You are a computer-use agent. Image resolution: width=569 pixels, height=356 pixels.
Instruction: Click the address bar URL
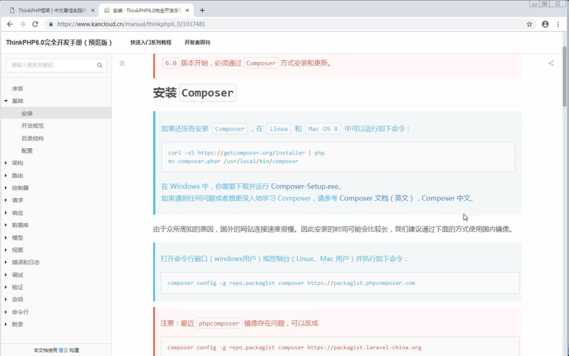point(131,24)
